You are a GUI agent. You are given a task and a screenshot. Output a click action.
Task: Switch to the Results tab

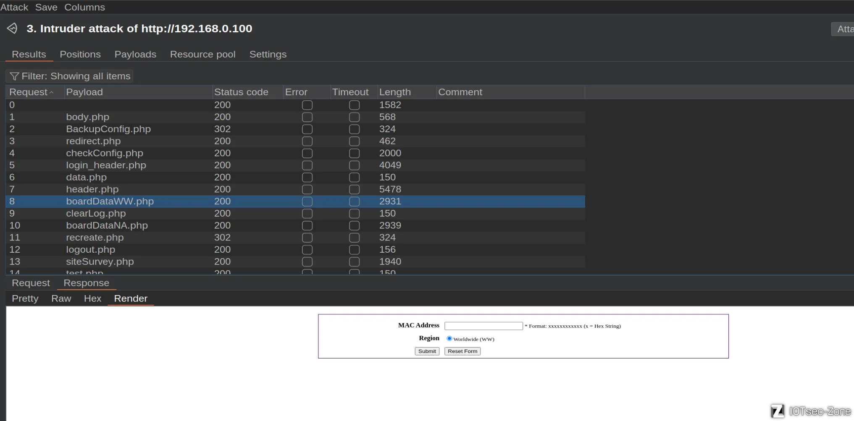click(29, 55)
